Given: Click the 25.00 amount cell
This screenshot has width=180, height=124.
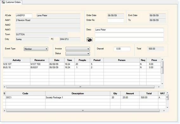Looking at the screenshot, I should 130,97.
